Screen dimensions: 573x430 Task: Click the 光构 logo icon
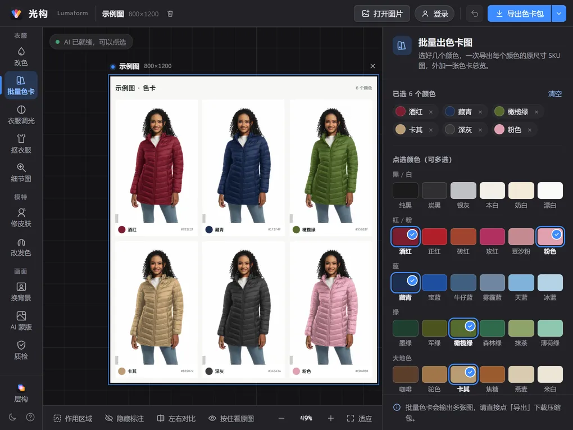tap(16, 14)
